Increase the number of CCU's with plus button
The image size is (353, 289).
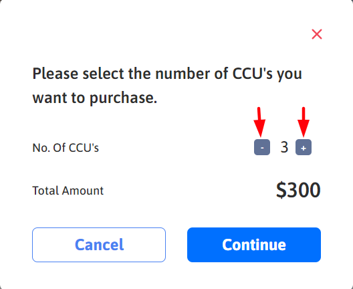304,147
